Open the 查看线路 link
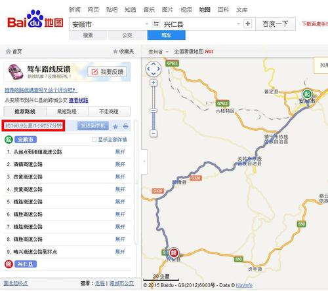This screenshot has height=291, width=328. 79,100
